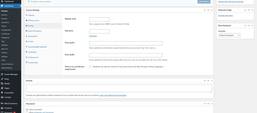The height and width of the screenshot is (113, 257).
Task: Click the Offline Course globe icon
Action: pyautogui.click(x=27, y=20)
